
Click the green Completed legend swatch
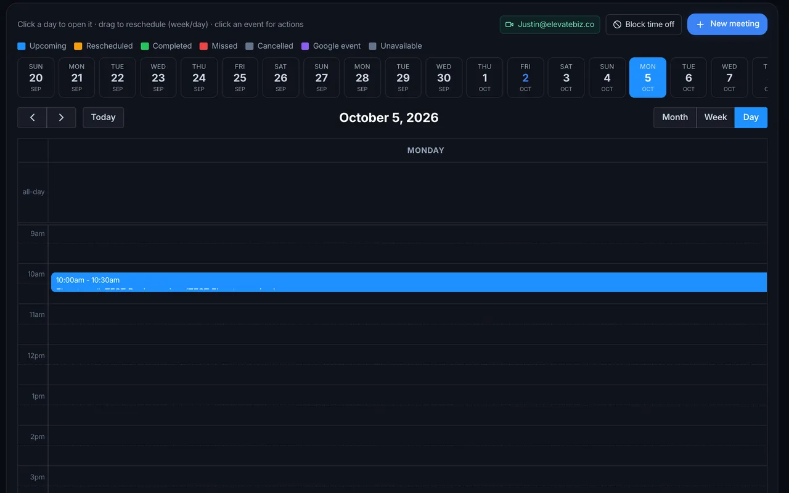point(145,46)
